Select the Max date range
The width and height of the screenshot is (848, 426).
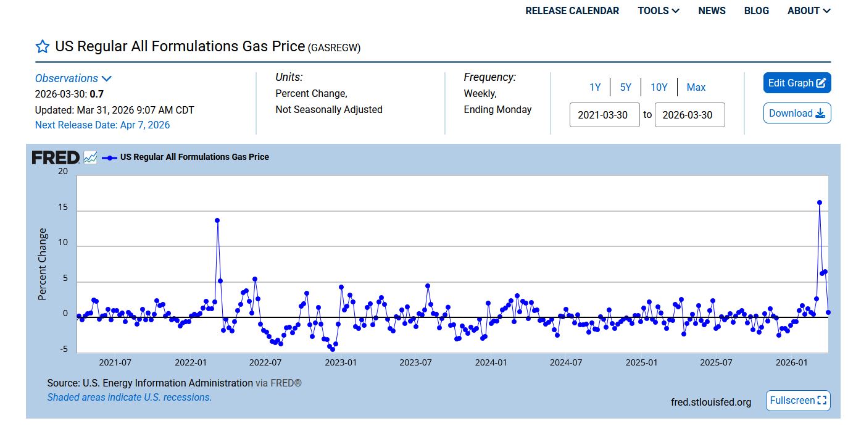click(x=696, y=88)
